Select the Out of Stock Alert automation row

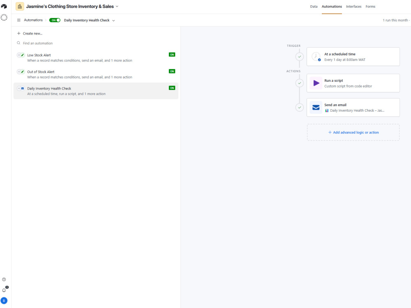96,74
